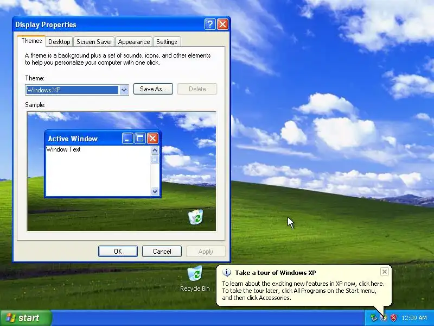Switch to the Desktop tab
Image resolution: width=434 pixels, height=326 pixels.
pos(59,42)
